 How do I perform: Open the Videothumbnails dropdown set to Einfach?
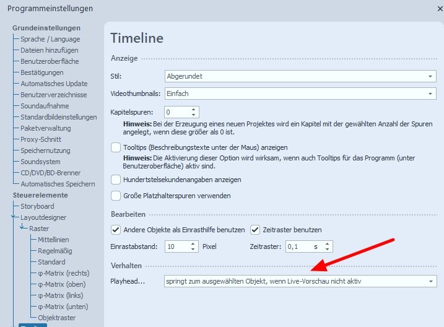coord(430,93)
